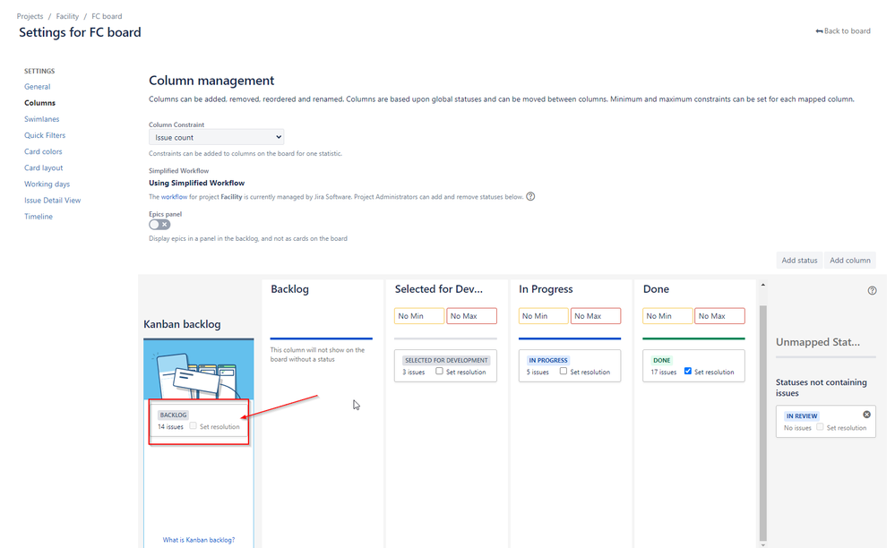Open Issue Detail View settings
This screenshot has width=895, height=548.
pos(53,201)
